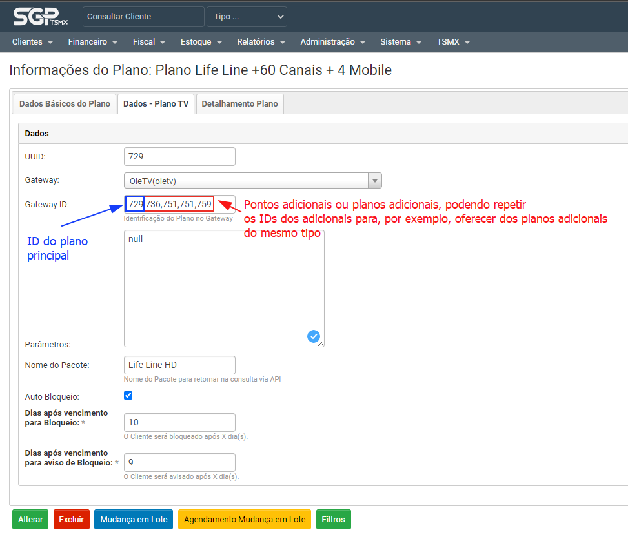The height and width of the screenshot is (541, 628).
Task: Click the Mudança em Lote button
Action: tap(134, 520)
